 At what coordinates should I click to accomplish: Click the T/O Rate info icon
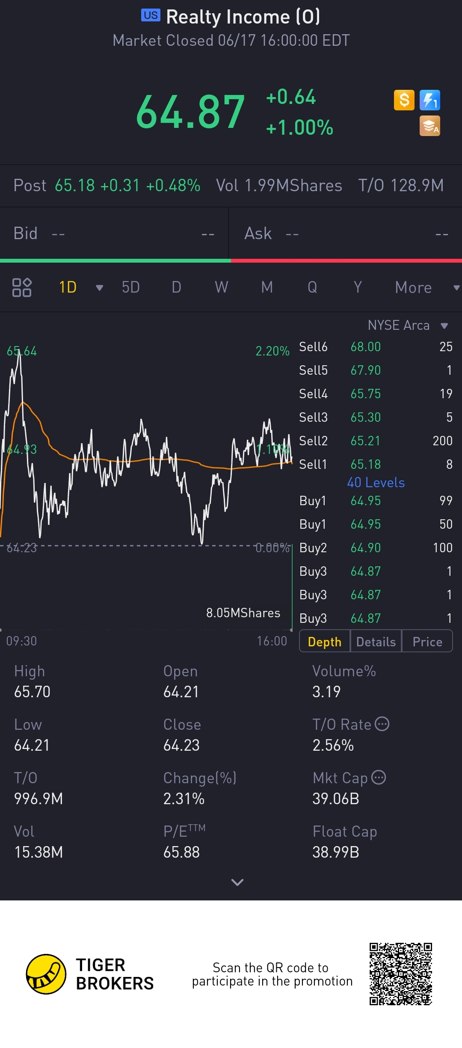382,724
